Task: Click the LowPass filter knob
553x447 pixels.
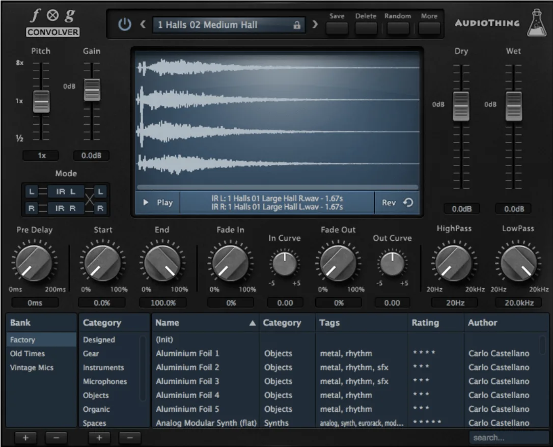Action: click(518, 263)
